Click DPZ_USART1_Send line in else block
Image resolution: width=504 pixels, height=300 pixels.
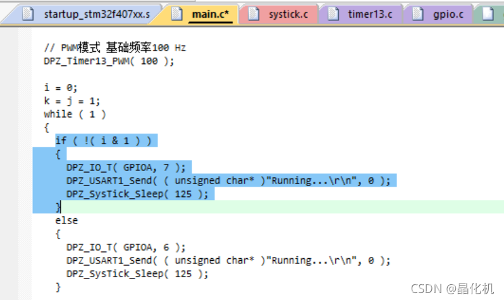point(228,261)
